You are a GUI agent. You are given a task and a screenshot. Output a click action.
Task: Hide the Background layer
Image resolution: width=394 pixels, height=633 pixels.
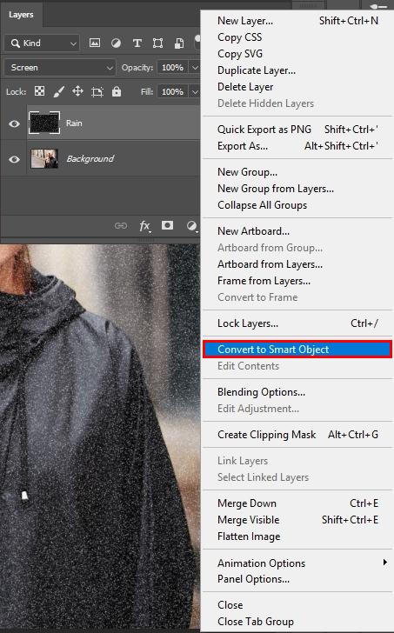coord(14,159)
